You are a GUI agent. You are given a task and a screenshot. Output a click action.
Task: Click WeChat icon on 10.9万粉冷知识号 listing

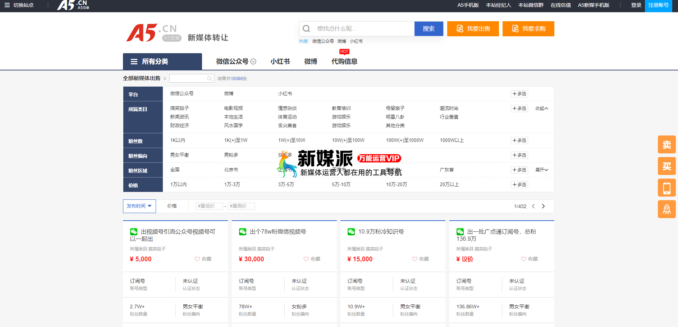click(351, 232)
